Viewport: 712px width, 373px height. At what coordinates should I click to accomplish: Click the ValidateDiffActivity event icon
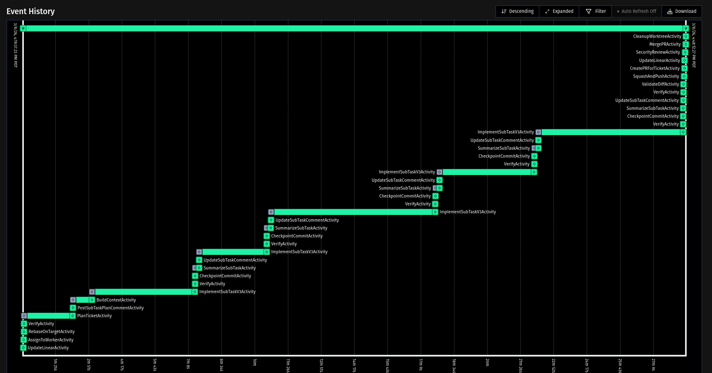tap(683, 84)
